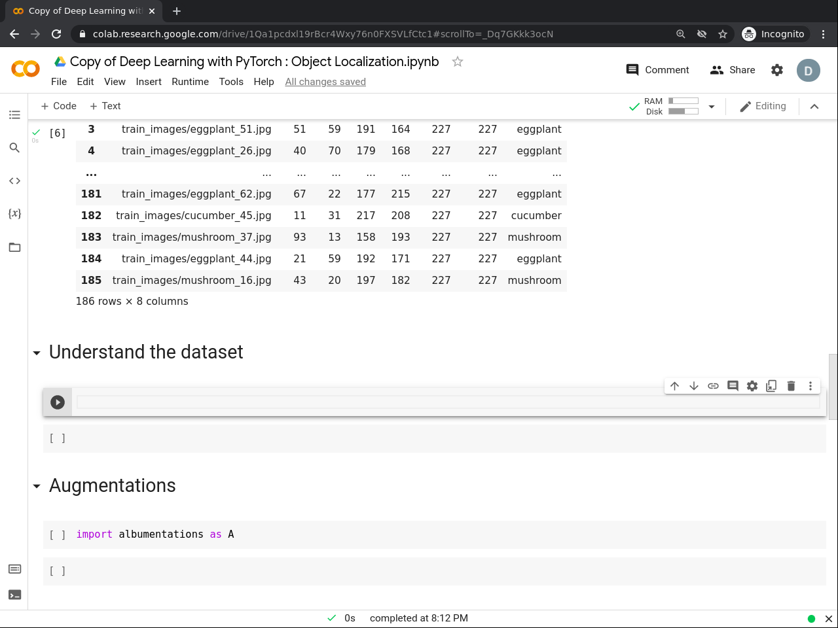Open the terminal icon in the sidebar
Viewport: 838px width, 628px height.
[14, 595]
